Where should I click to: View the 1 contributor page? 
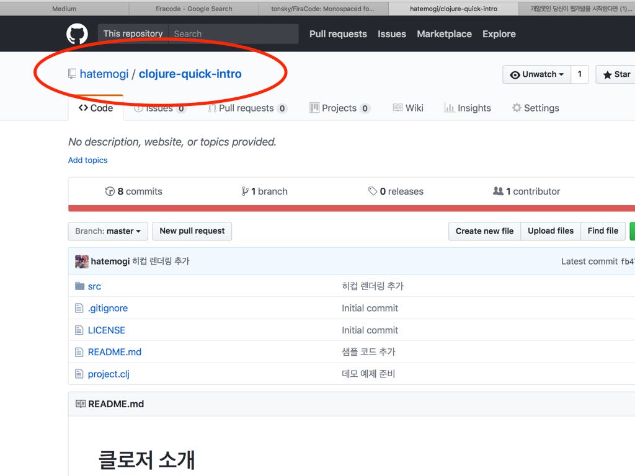pos(526,191)
